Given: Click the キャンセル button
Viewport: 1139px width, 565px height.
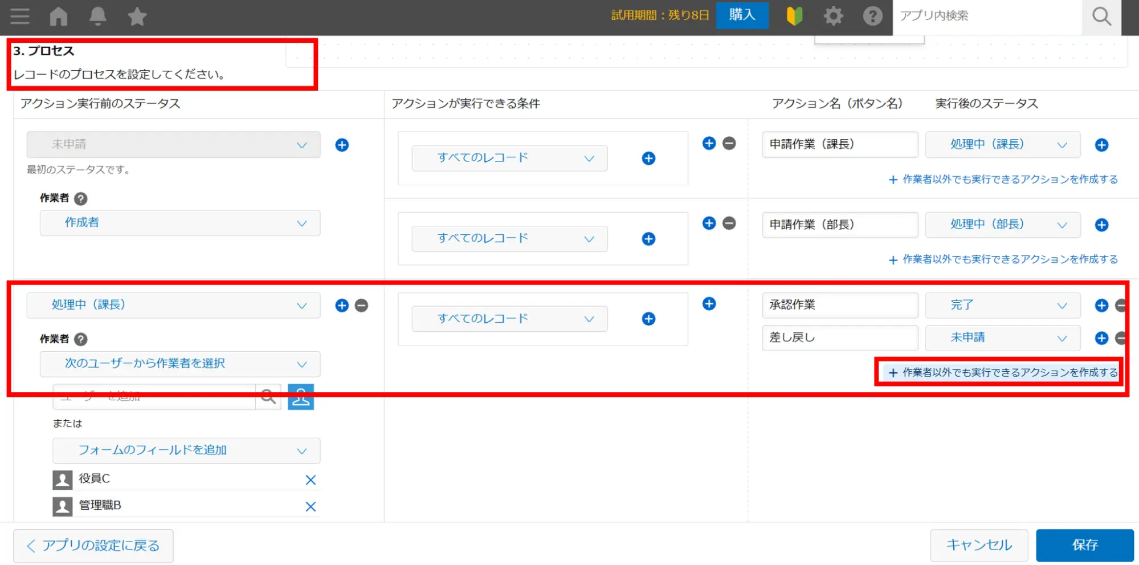Looking at the screenshot, I should 978,545.
